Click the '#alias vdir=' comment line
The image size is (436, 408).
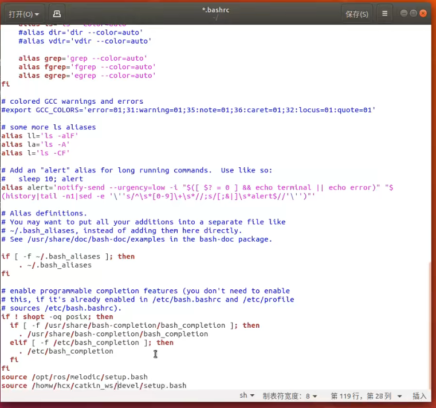click(x=85, y=41)
